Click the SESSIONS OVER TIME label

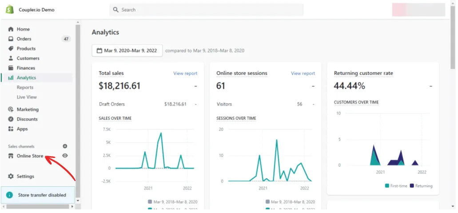(x=236, y=118)
